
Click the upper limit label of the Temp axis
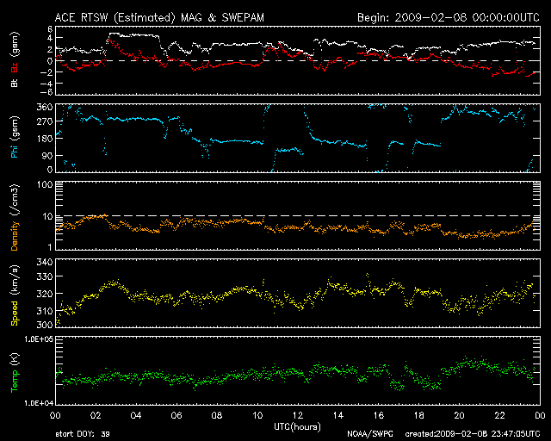coord(38,339)
